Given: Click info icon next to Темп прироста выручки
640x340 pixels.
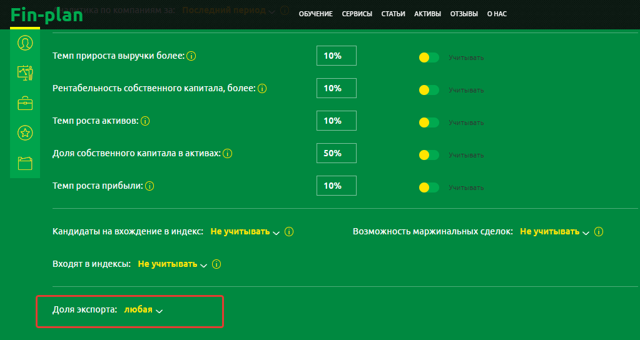Looking at the screenshot, I should tap(192, 56).
